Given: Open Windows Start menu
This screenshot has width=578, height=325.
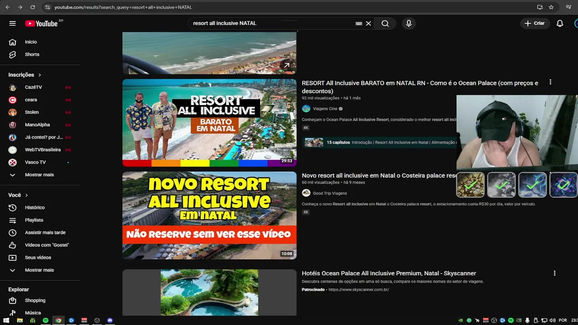Looking at the screenshot, I should [6, 320].
